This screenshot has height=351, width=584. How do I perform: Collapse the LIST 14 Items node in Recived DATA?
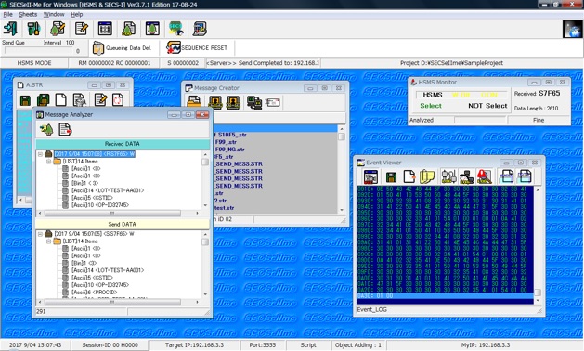(48, 162)
